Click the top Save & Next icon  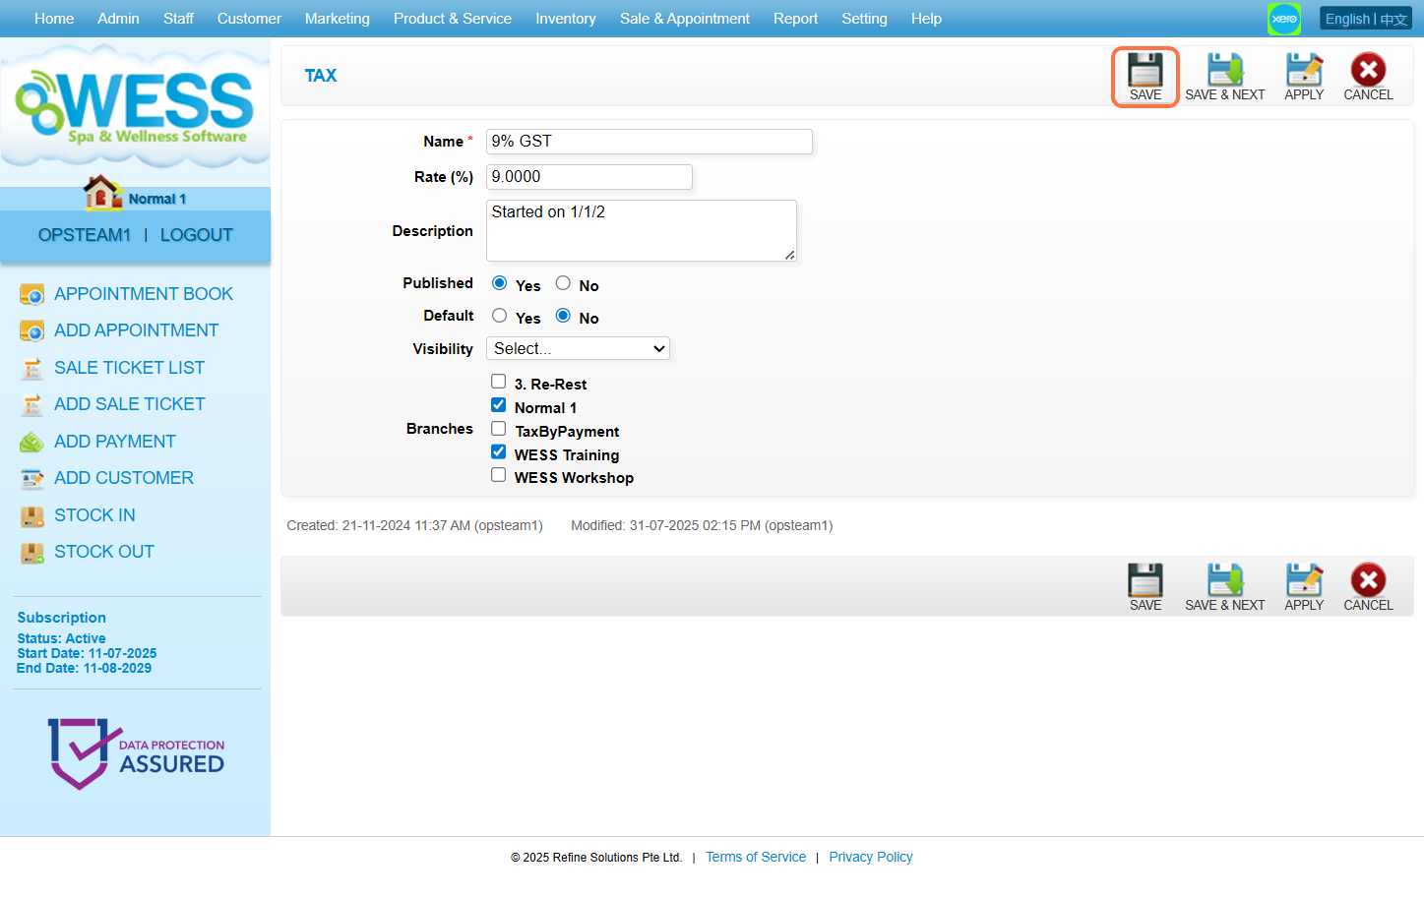click(1224, 71)
